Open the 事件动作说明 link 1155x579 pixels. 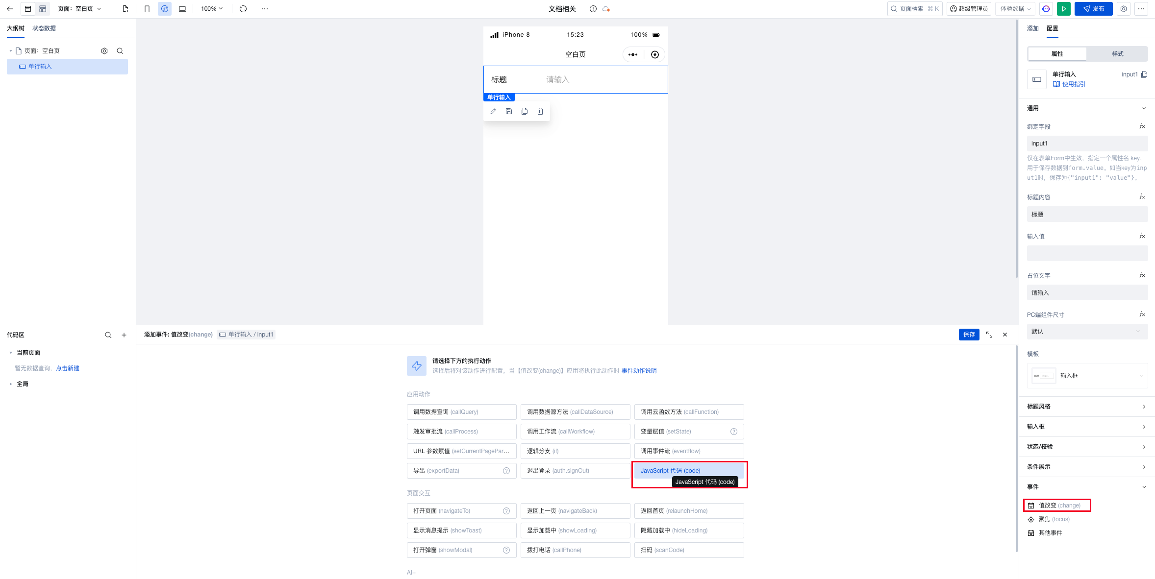tap(639, 371)
